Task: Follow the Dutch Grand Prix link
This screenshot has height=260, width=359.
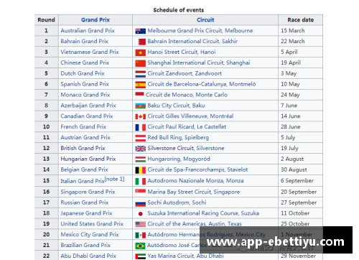Action: pos(83,73)
